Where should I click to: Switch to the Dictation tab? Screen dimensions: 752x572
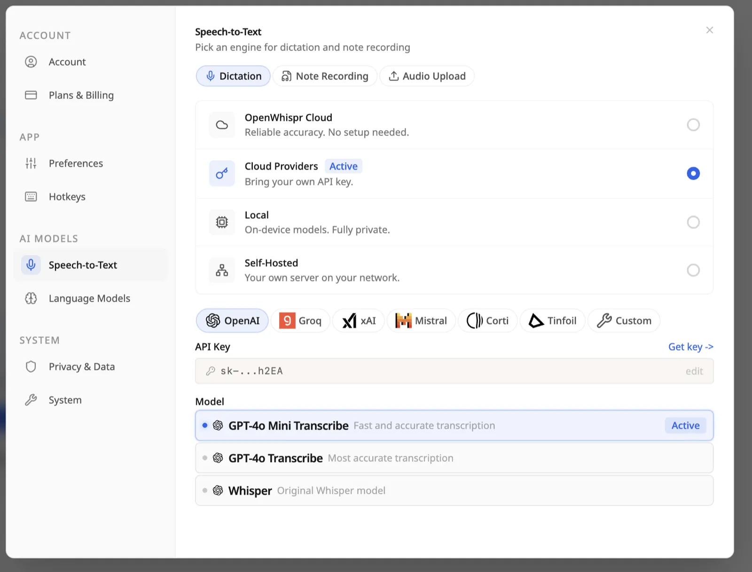(x=233, y=76)
